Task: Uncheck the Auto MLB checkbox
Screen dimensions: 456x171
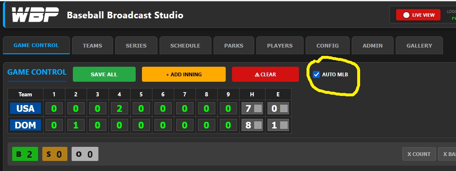Action: (317, 75)
